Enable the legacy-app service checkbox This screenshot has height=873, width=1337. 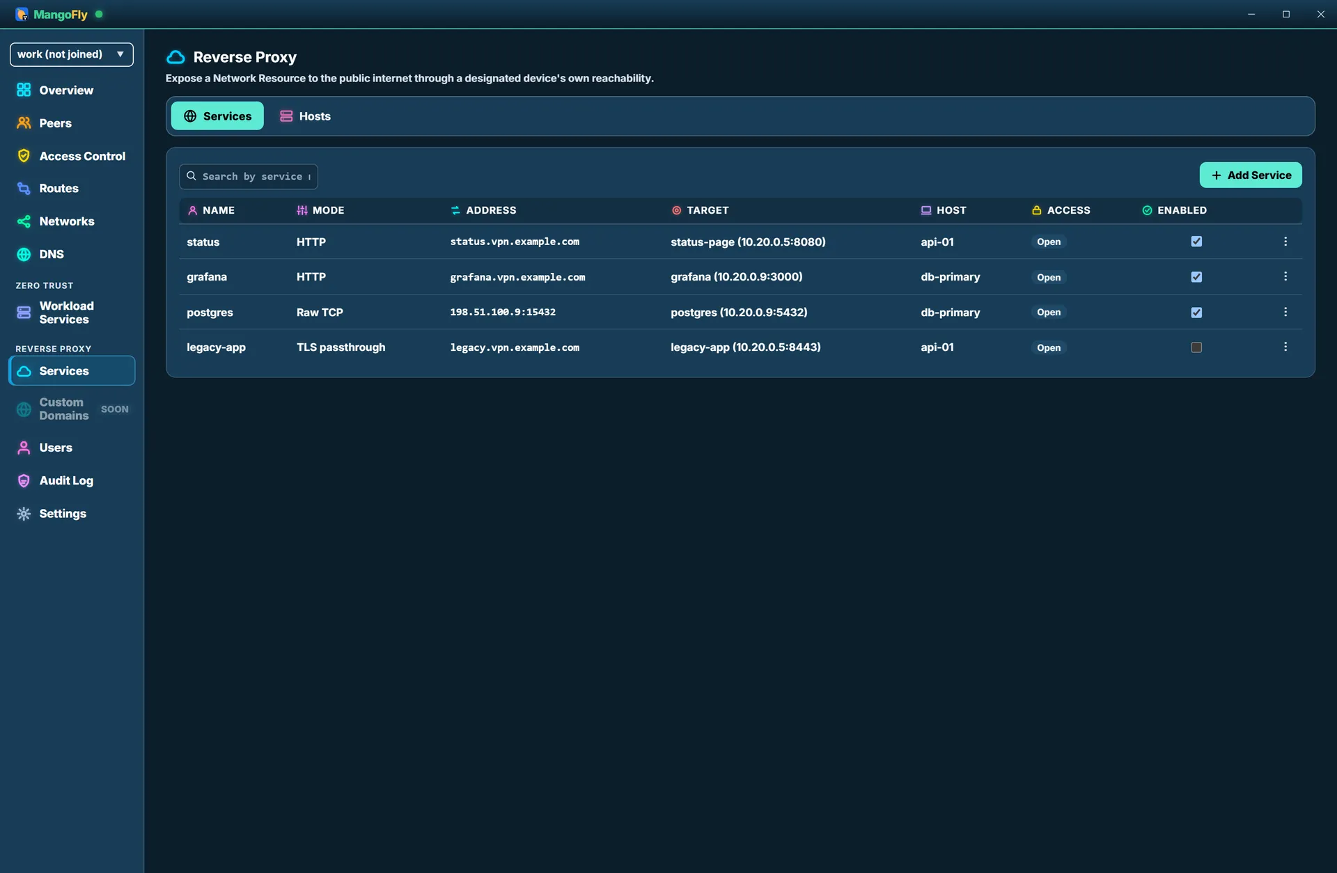(x=1196, y=347)
